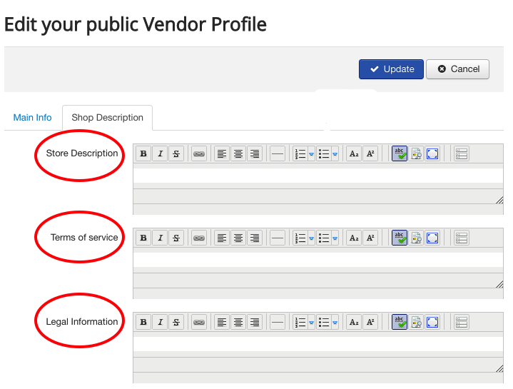Align left in Legal Information editor
The image size is (513, 389).
(222, 322)
